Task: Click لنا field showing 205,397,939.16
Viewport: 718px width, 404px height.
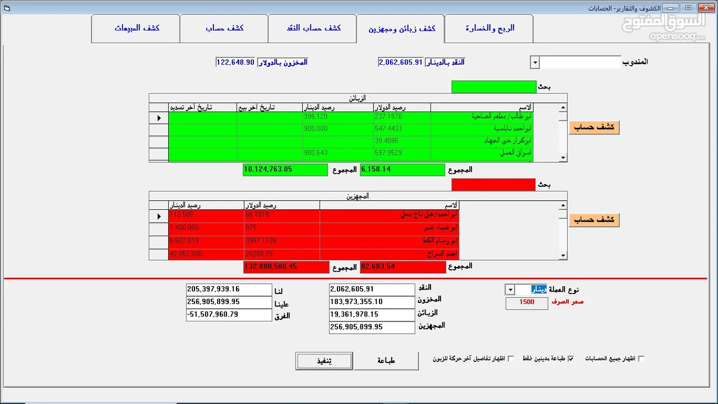Action: point(229,290)
